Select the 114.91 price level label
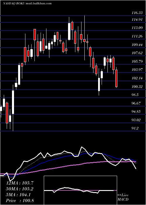This screenshot has width=146, height=205. (137, 20)
